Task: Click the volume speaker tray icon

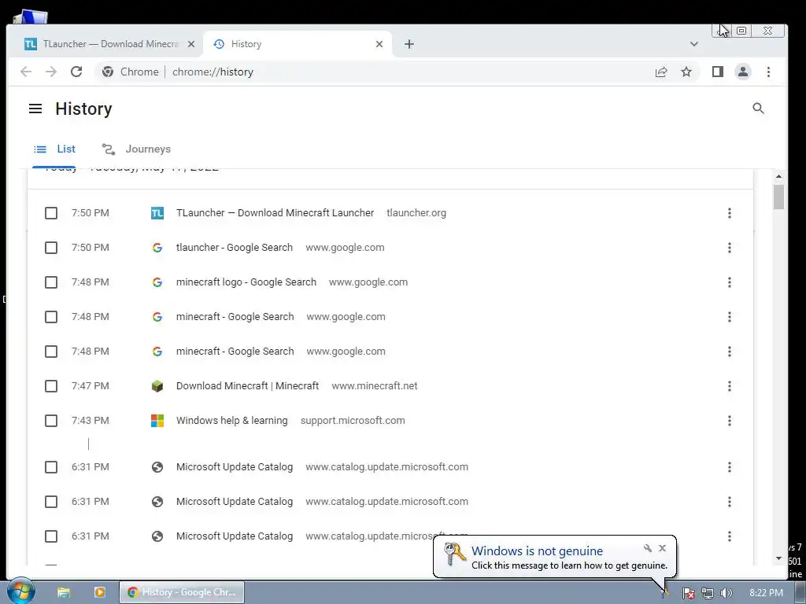Action: [726, 593]
